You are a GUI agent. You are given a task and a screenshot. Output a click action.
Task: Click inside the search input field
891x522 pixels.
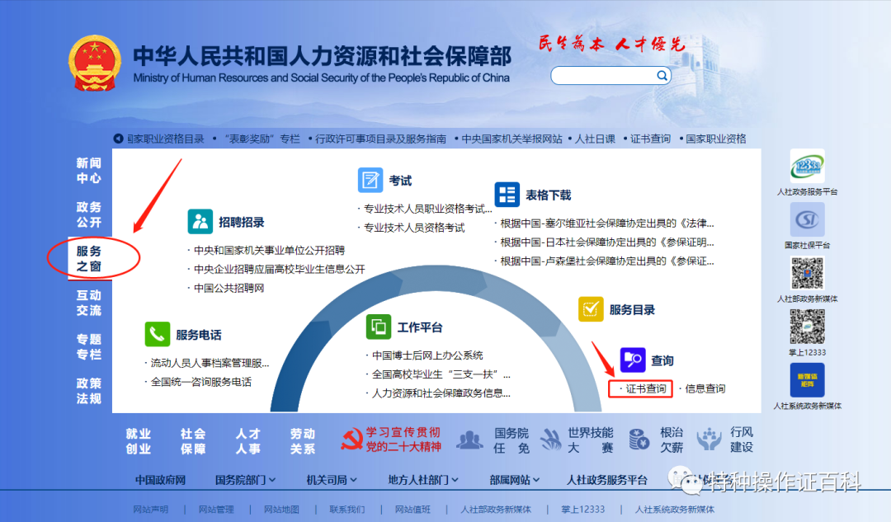click(x=604, y=76)
